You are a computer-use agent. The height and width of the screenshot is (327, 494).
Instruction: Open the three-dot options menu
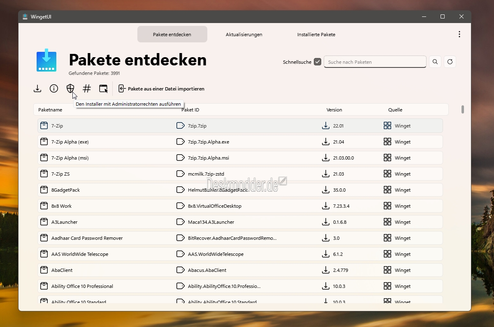tap(459, 35)
